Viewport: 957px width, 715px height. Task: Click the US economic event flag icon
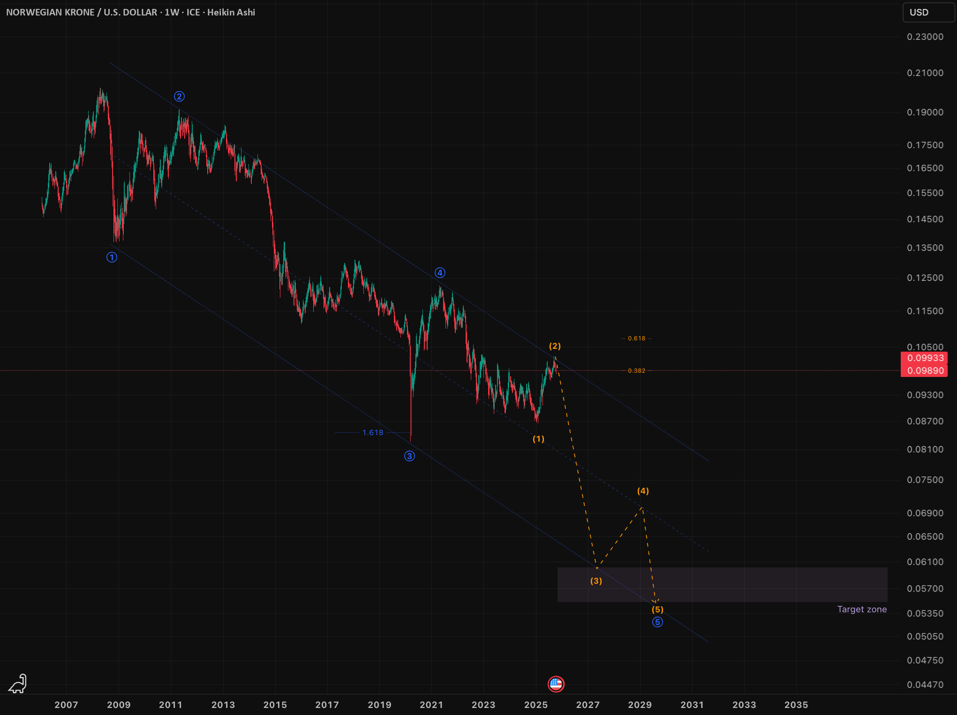point(556,684)
